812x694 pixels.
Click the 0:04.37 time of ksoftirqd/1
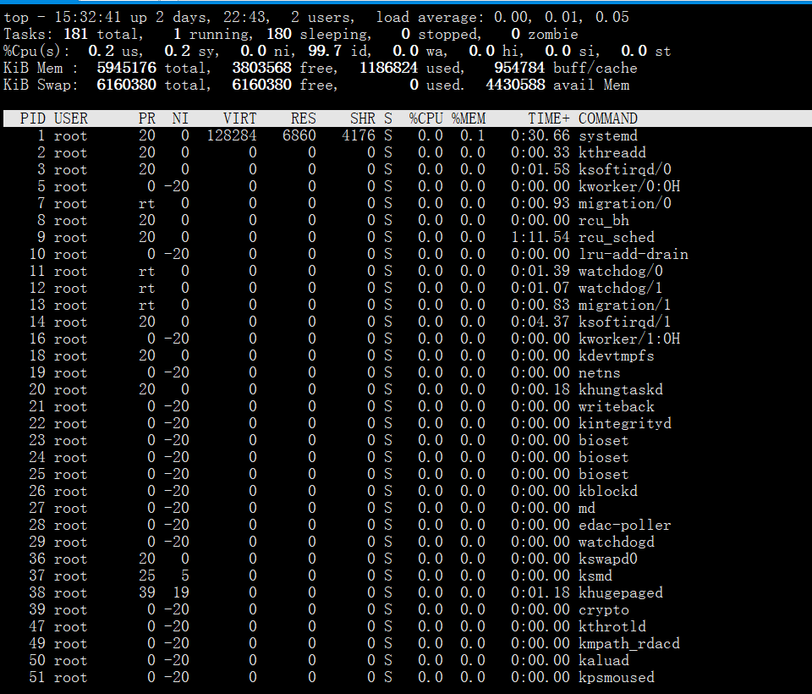540,322
